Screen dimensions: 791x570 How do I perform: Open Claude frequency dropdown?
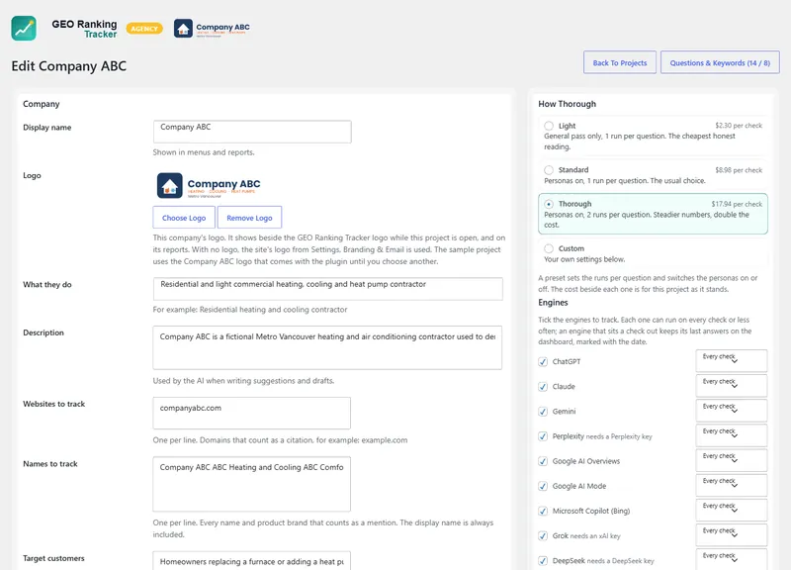click(732, 385)
